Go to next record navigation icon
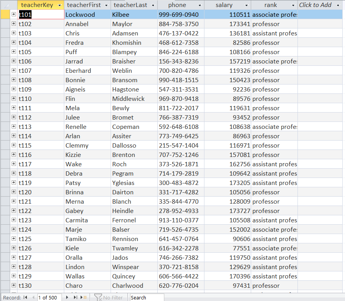Screen dimensions: 345x301 (x=67, y=297)
